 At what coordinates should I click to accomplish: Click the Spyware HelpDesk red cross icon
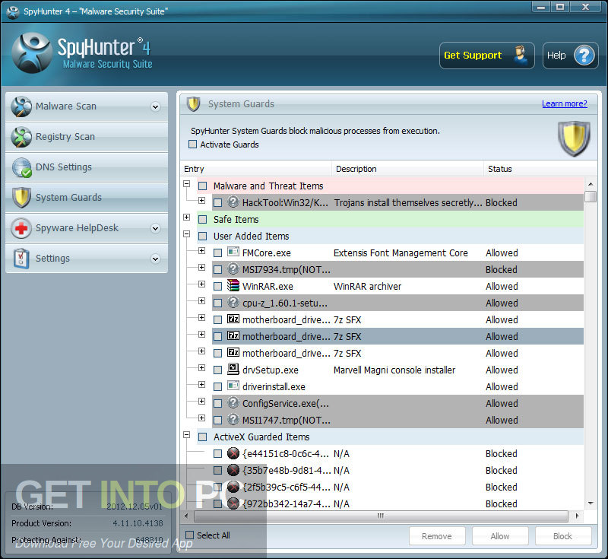pos(21,228)
